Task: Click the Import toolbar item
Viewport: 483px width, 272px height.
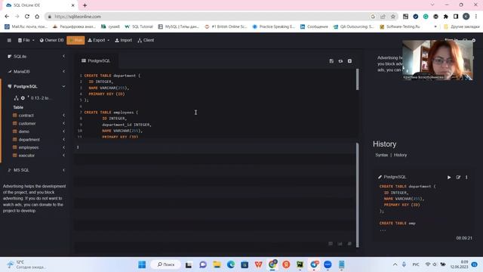Action: click(123, 40)
